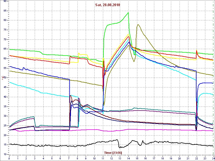
Task: Pick the hour 11 label on time axis
Action: 103,158
